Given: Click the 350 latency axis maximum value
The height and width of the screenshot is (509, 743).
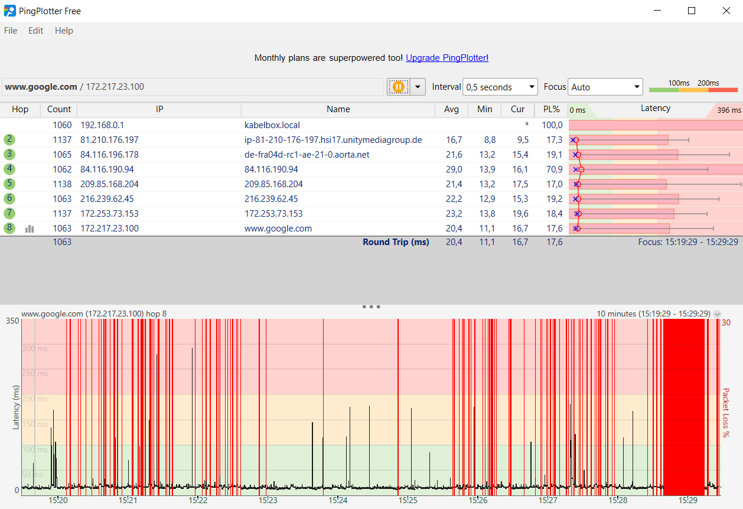Looking at the screenshot, I should 12,321.
